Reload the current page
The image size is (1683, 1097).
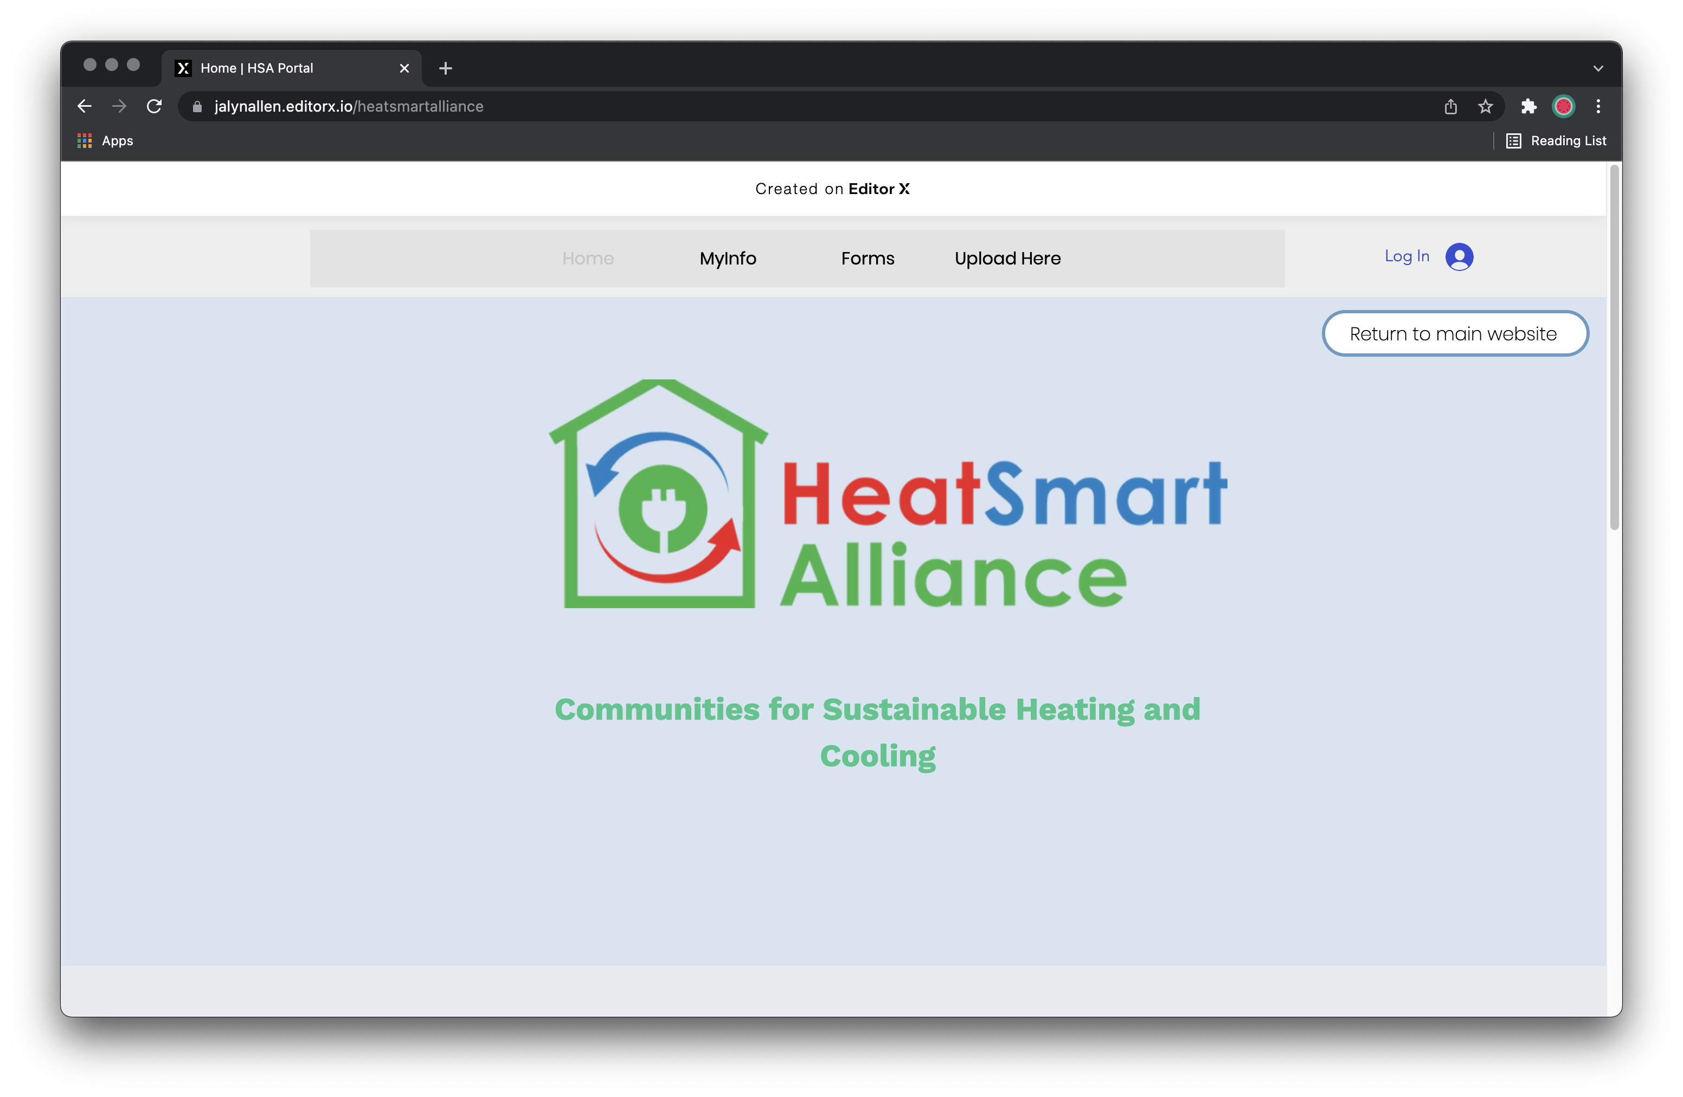(x=154, y=106)
